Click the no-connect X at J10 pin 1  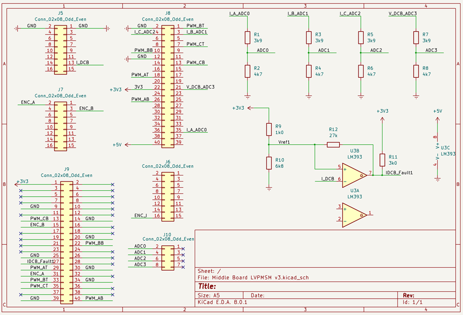point(183,249)
